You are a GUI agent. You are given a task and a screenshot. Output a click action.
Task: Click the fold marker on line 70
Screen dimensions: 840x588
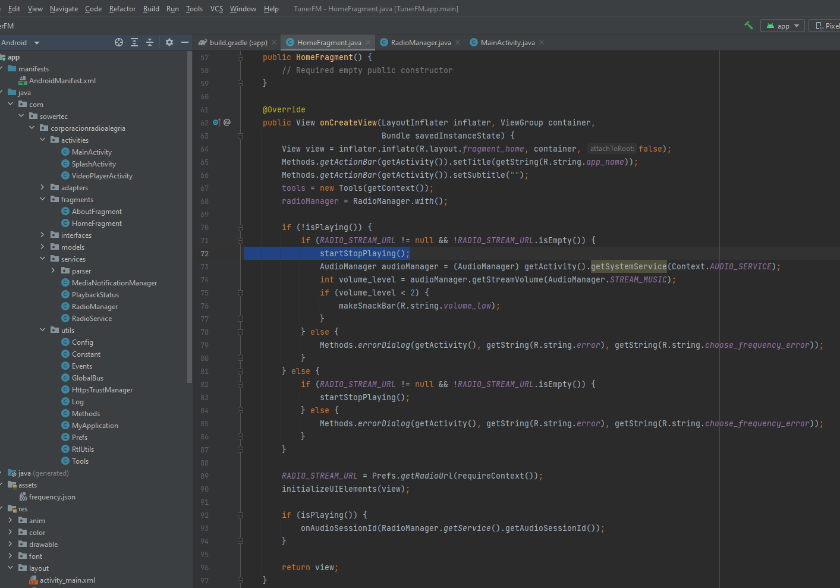coord(240,227)
